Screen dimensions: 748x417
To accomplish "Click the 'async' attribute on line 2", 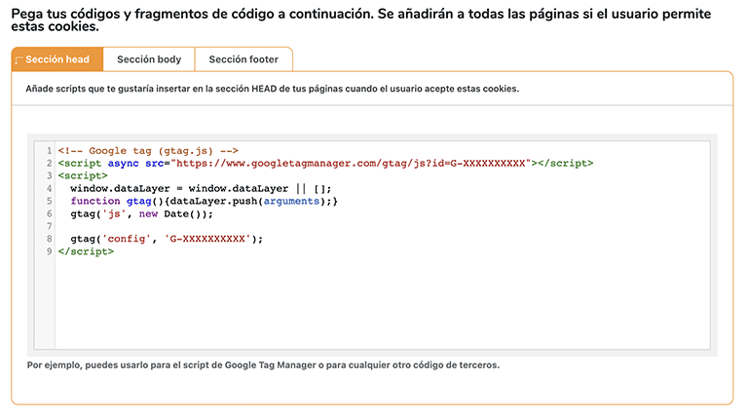I will tap(123, 163).
